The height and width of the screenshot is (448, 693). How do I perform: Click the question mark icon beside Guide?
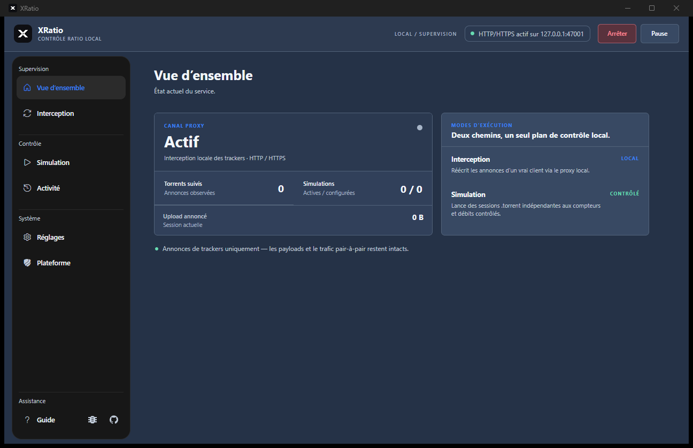click(27, 420)
